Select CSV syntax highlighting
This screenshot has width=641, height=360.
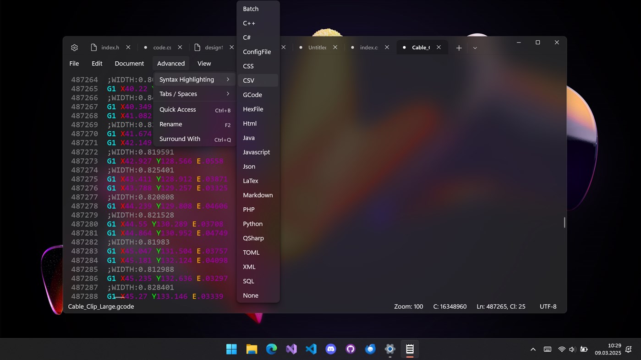[x=258, y=81]
